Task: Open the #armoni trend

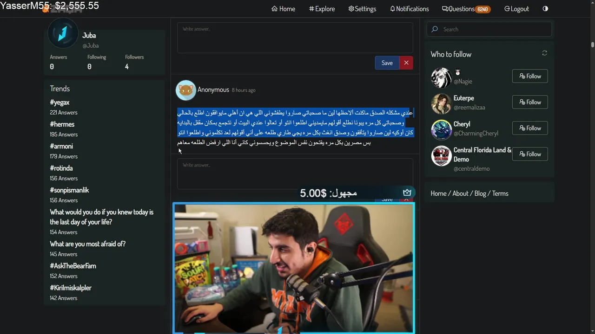Action: tap(61, 146)
